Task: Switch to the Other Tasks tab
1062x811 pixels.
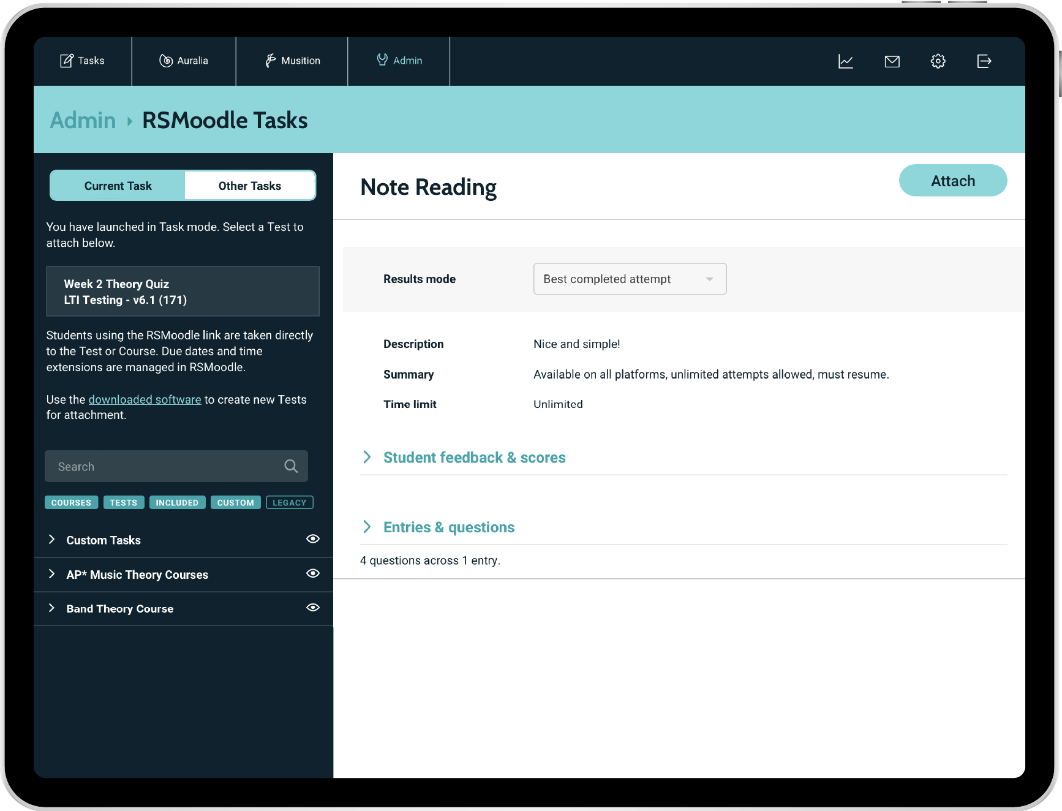Action: coord(250,186)
